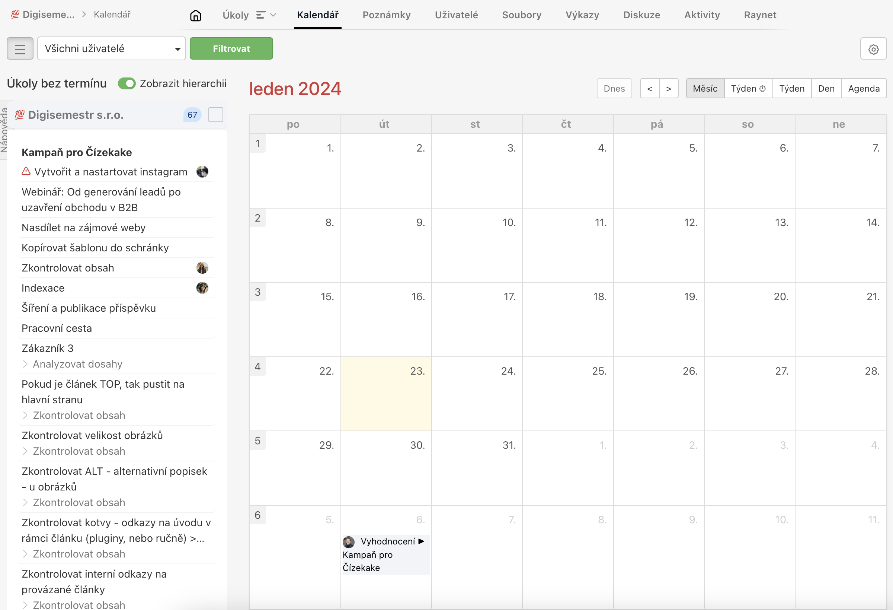
Task: Switch to the Poznámky tab
Action: 387,15
